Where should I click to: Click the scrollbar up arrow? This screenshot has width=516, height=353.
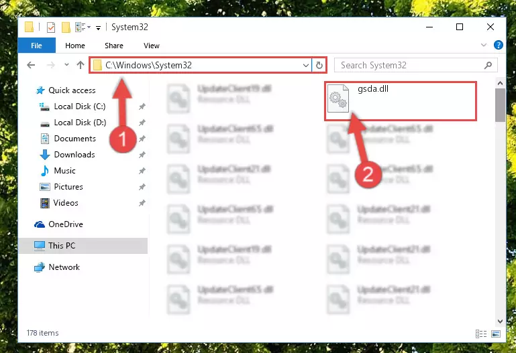point(500,84)
